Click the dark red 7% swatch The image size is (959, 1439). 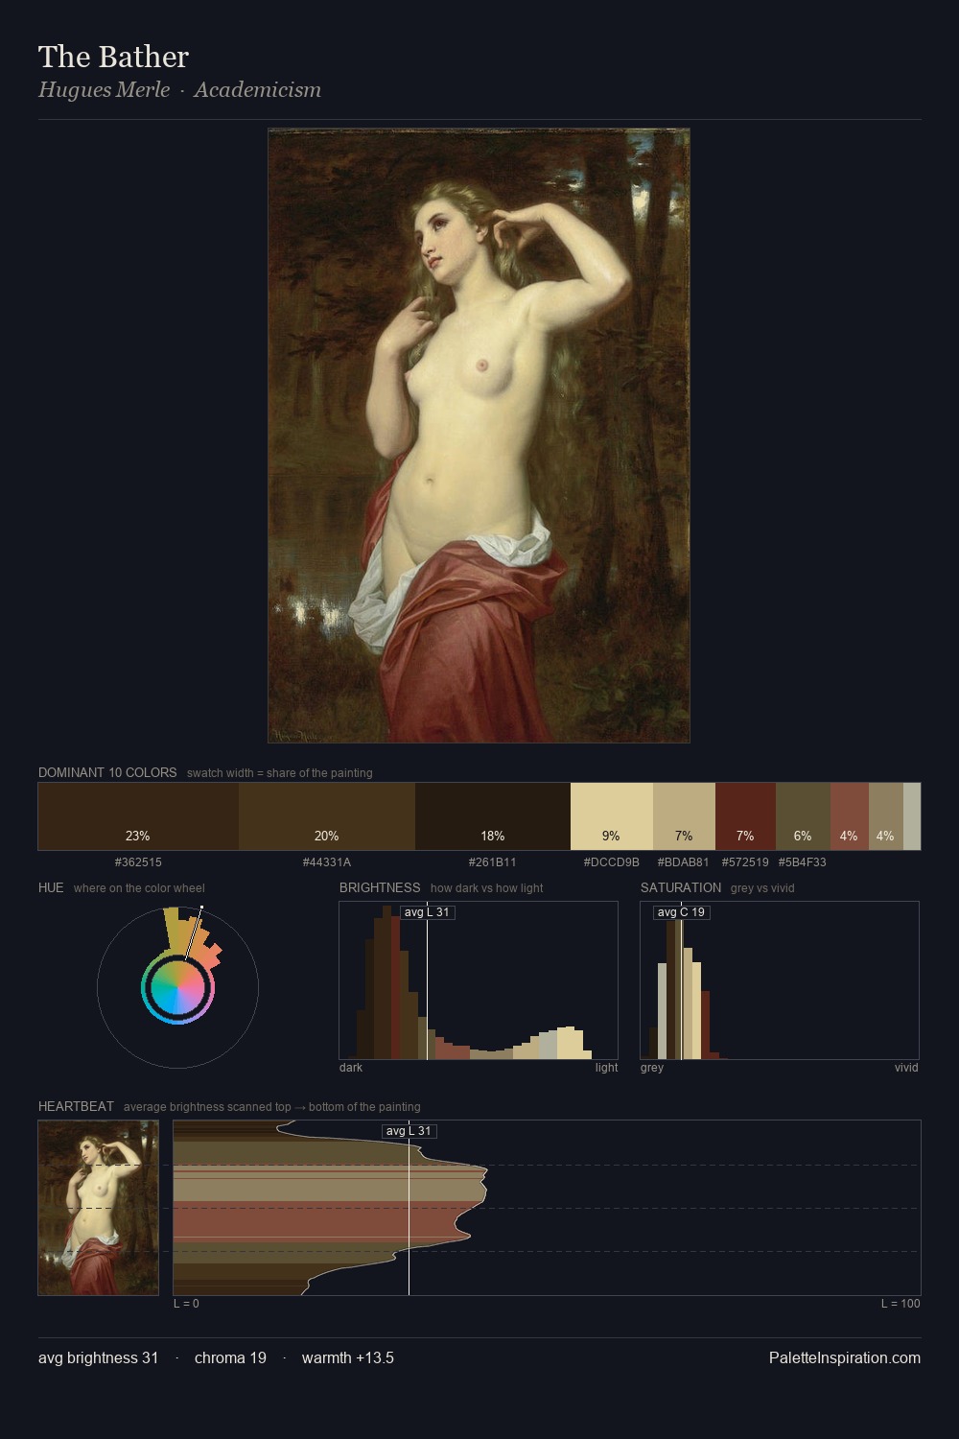[745, 816]
